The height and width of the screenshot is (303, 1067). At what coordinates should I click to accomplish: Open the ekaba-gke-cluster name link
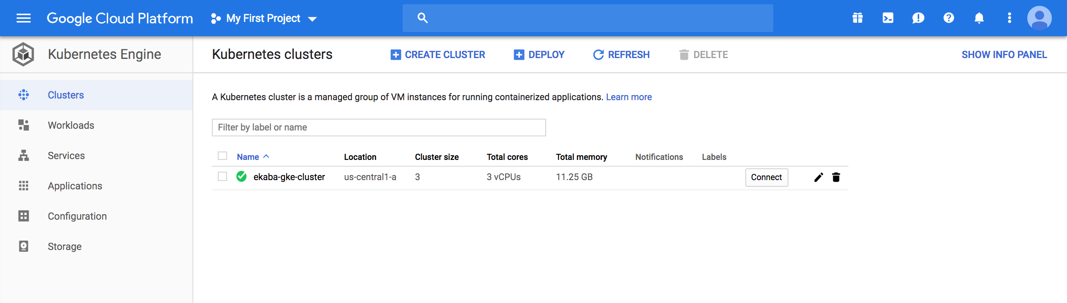289,177
